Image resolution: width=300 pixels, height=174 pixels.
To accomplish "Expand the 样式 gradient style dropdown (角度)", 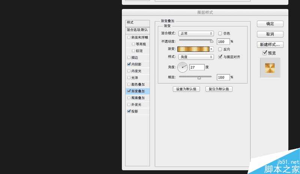I will (x=196, y=57).
